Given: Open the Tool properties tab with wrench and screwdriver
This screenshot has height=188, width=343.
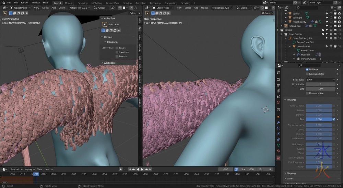Looking at the screenshot, I should coord(278,73).
